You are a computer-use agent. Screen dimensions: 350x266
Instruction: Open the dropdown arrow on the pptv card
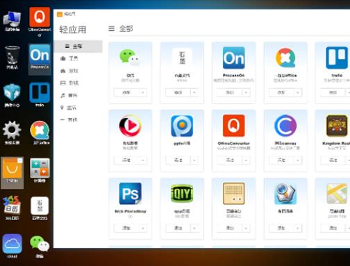click(194, 160)
